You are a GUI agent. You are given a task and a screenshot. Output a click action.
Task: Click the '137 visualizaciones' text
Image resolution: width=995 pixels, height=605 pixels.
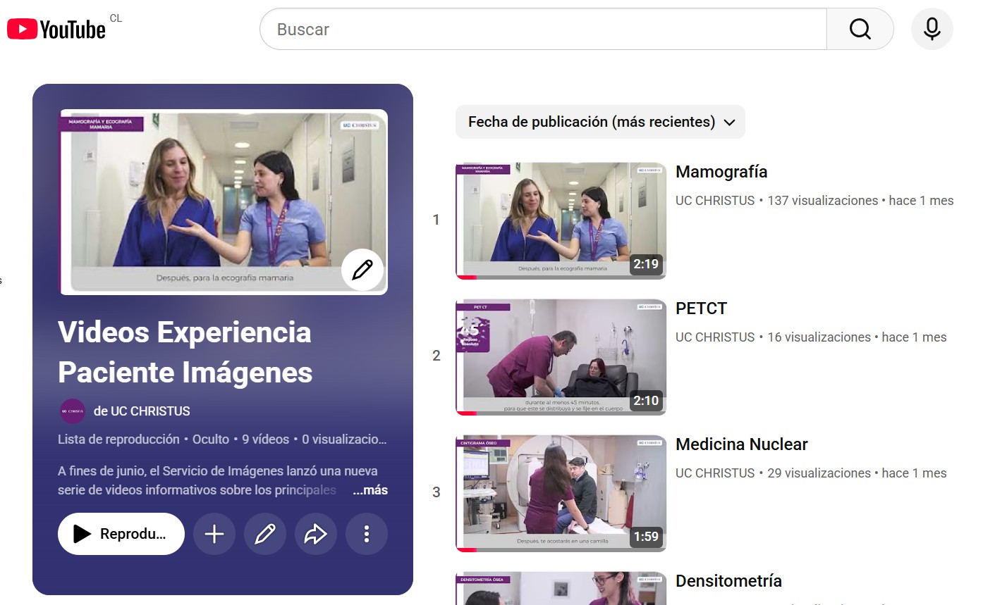[x=822, y=201]
